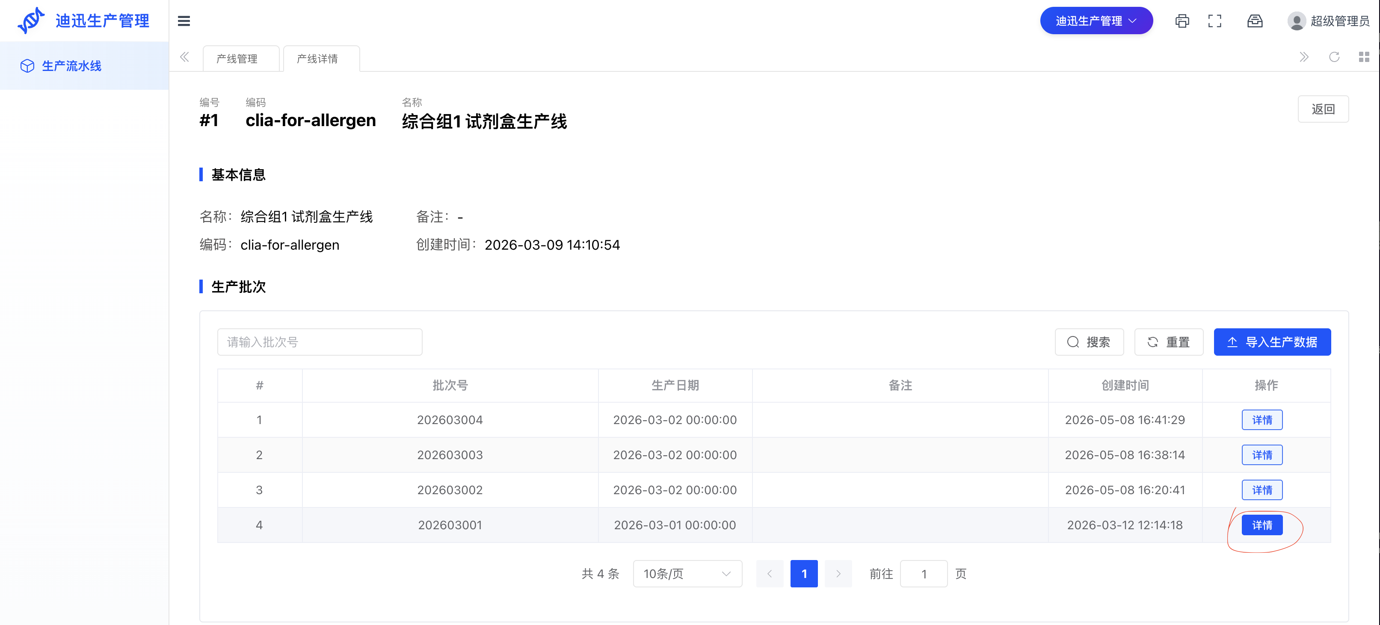The width and height of the screenshot is (1380, 625).
Task: Open 详情 for batch 202603004
Action: pyautogui.click(x=1262, y=420)
